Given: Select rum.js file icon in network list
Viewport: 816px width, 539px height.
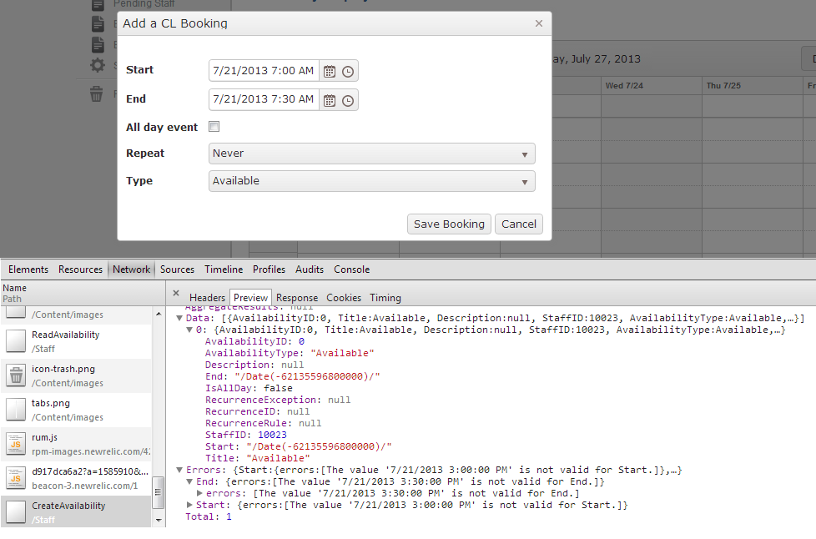Looking at the screenshot, I should (16, 444).
